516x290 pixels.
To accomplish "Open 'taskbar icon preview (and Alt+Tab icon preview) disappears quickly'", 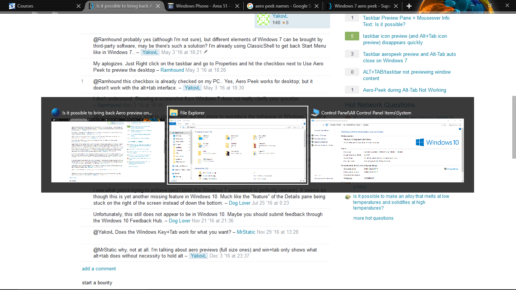I will click(405, 39).
